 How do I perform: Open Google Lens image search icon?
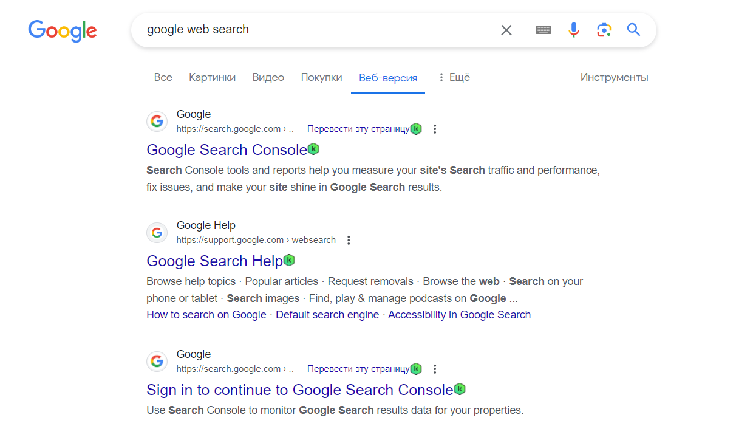pyautogui.click(x=604, y=30)
